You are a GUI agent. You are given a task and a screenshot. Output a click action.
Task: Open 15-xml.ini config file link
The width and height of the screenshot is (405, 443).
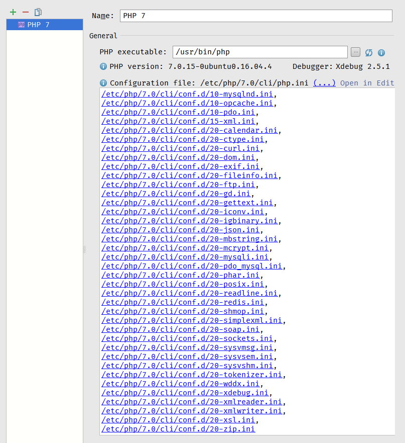[178, 121]
